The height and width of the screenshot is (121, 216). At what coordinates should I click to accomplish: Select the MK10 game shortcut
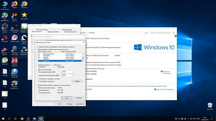(15, 16)
